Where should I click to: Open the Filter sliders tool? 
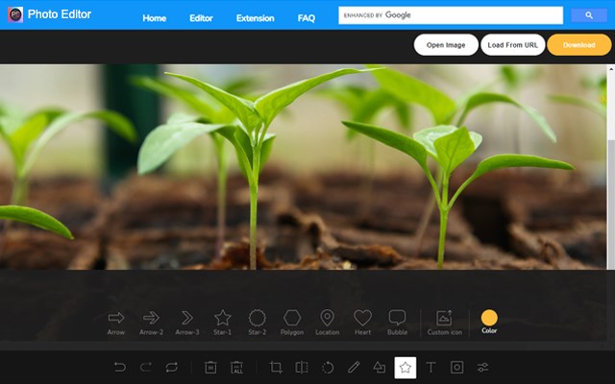[x=482, y=367]
